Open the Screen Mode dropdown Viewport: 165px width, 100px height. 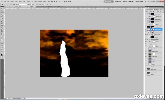pyautogui.click(x=69, y=2)
